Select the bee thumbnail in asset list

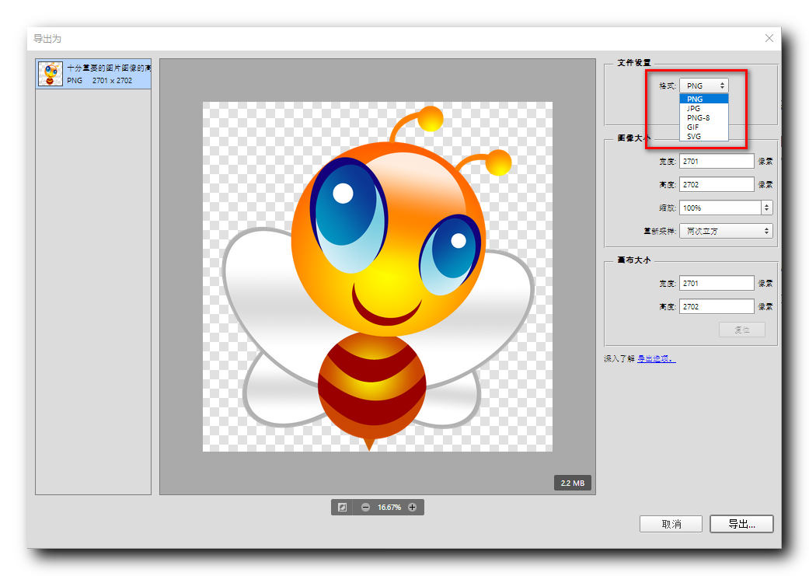(x=50, y=74)
